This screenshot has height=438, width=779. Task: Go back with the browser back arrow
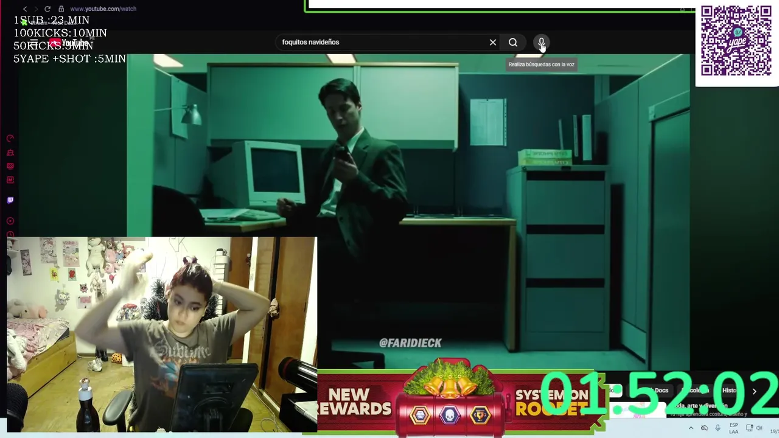point(25,9)
